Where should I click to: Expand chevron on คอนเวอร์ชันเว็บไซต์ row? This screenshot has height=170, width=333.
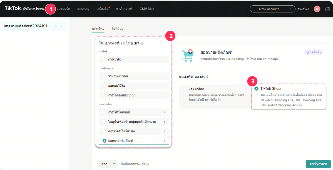click(x=164, y=132)
